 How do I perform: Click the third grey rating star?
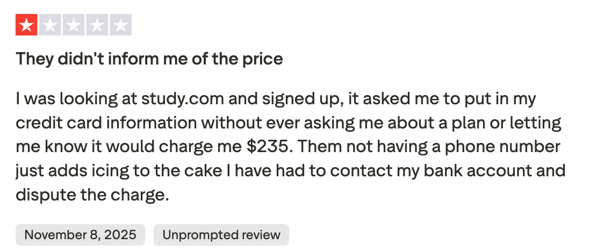(x=74, y=25)
